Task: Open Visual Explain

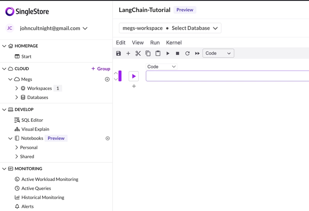Action: (35, 129)
